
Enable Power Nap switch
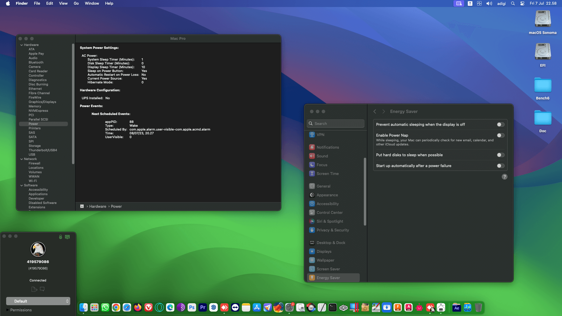(501, 135)
